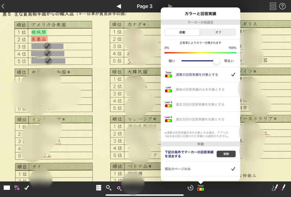The height and width of the screenshot is (197, 291).
Task: Switch marker color setting to オフ
Action: click(218, 32)
